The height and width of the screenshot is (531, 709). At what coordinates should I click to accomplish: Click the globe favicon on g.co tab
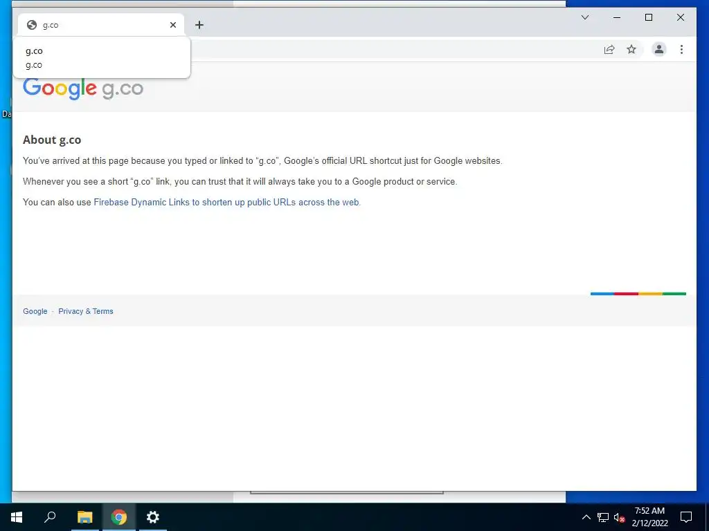[32, 25]
